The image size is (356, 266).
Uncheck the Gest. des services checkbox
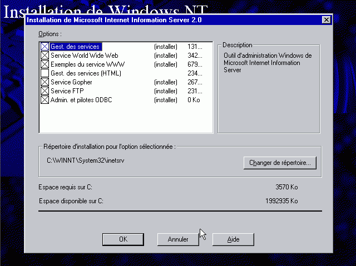[x=44, y=47]
